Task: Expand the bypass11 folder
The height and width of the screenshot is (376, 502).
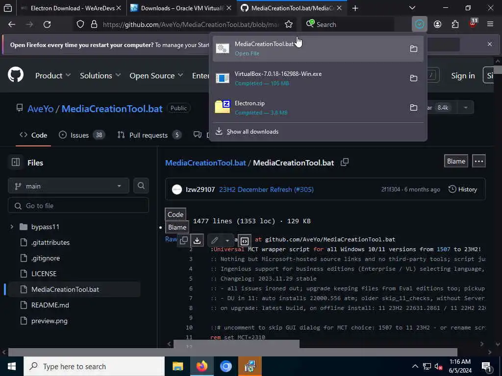Action: tap(12, 227)
